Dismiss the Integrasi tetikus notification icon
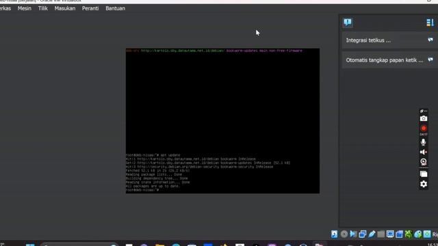The image size is (438, 246). coord(430,40)
